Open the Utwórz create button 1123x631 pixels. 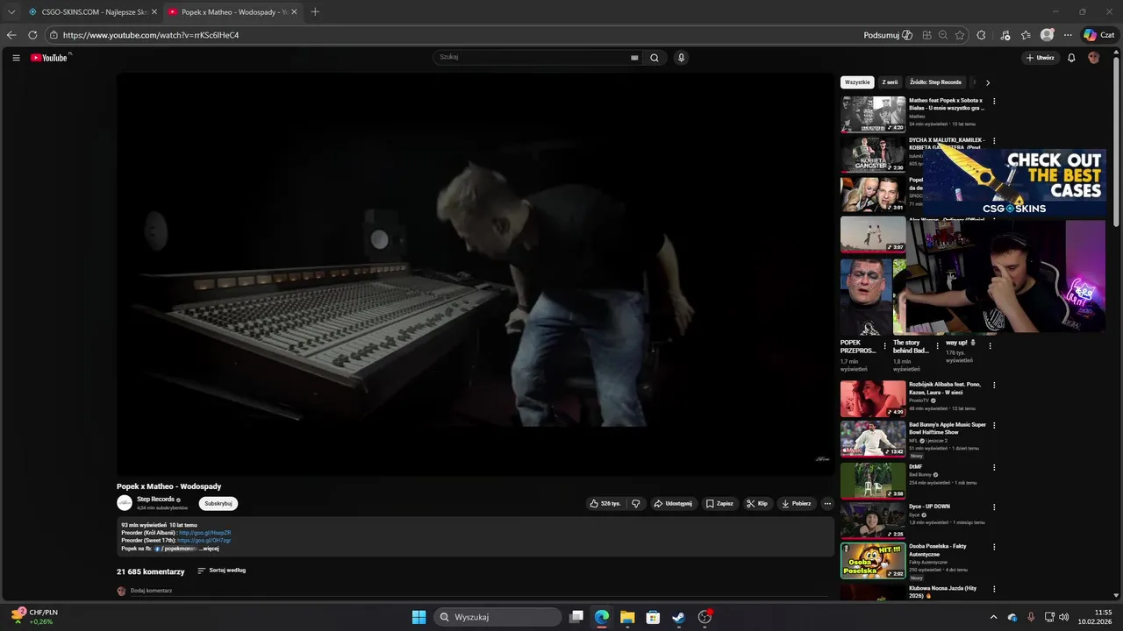[x=1040, y=58]
